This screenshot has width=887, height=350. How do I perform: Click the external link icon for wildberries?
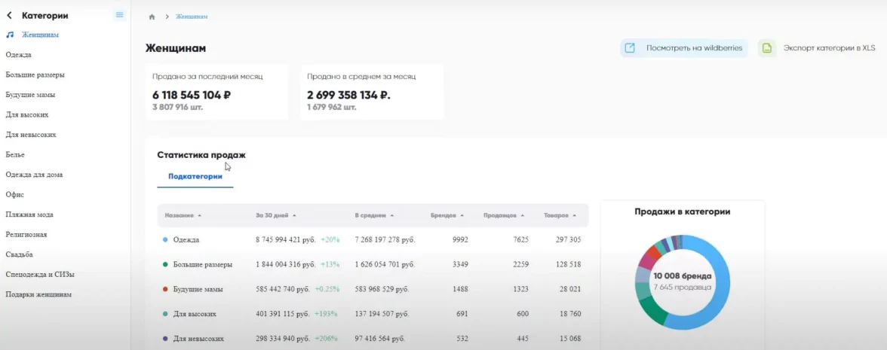tap(630, 48)
